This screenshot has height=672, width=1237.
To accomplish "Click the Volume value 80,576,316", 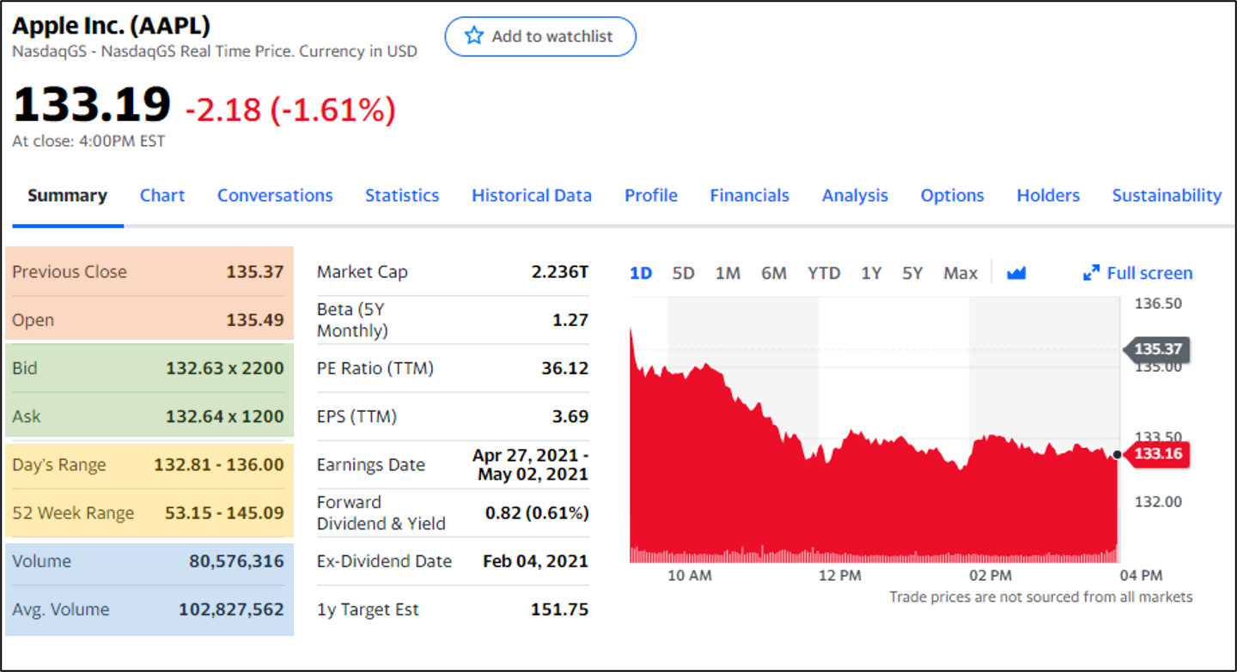I will [x=236, y=561].
